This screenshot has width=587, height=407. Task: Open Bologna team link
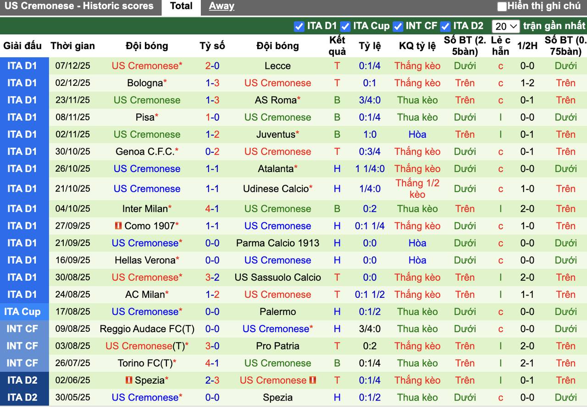[x=145, y=83]
